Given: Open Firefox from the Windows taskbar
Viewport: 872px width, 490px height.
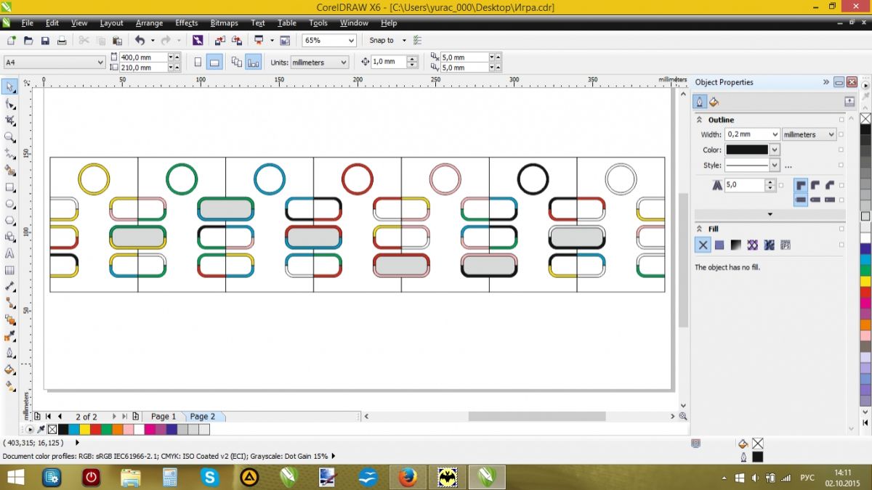Looking at the screenshot, I should coord(408,477).
